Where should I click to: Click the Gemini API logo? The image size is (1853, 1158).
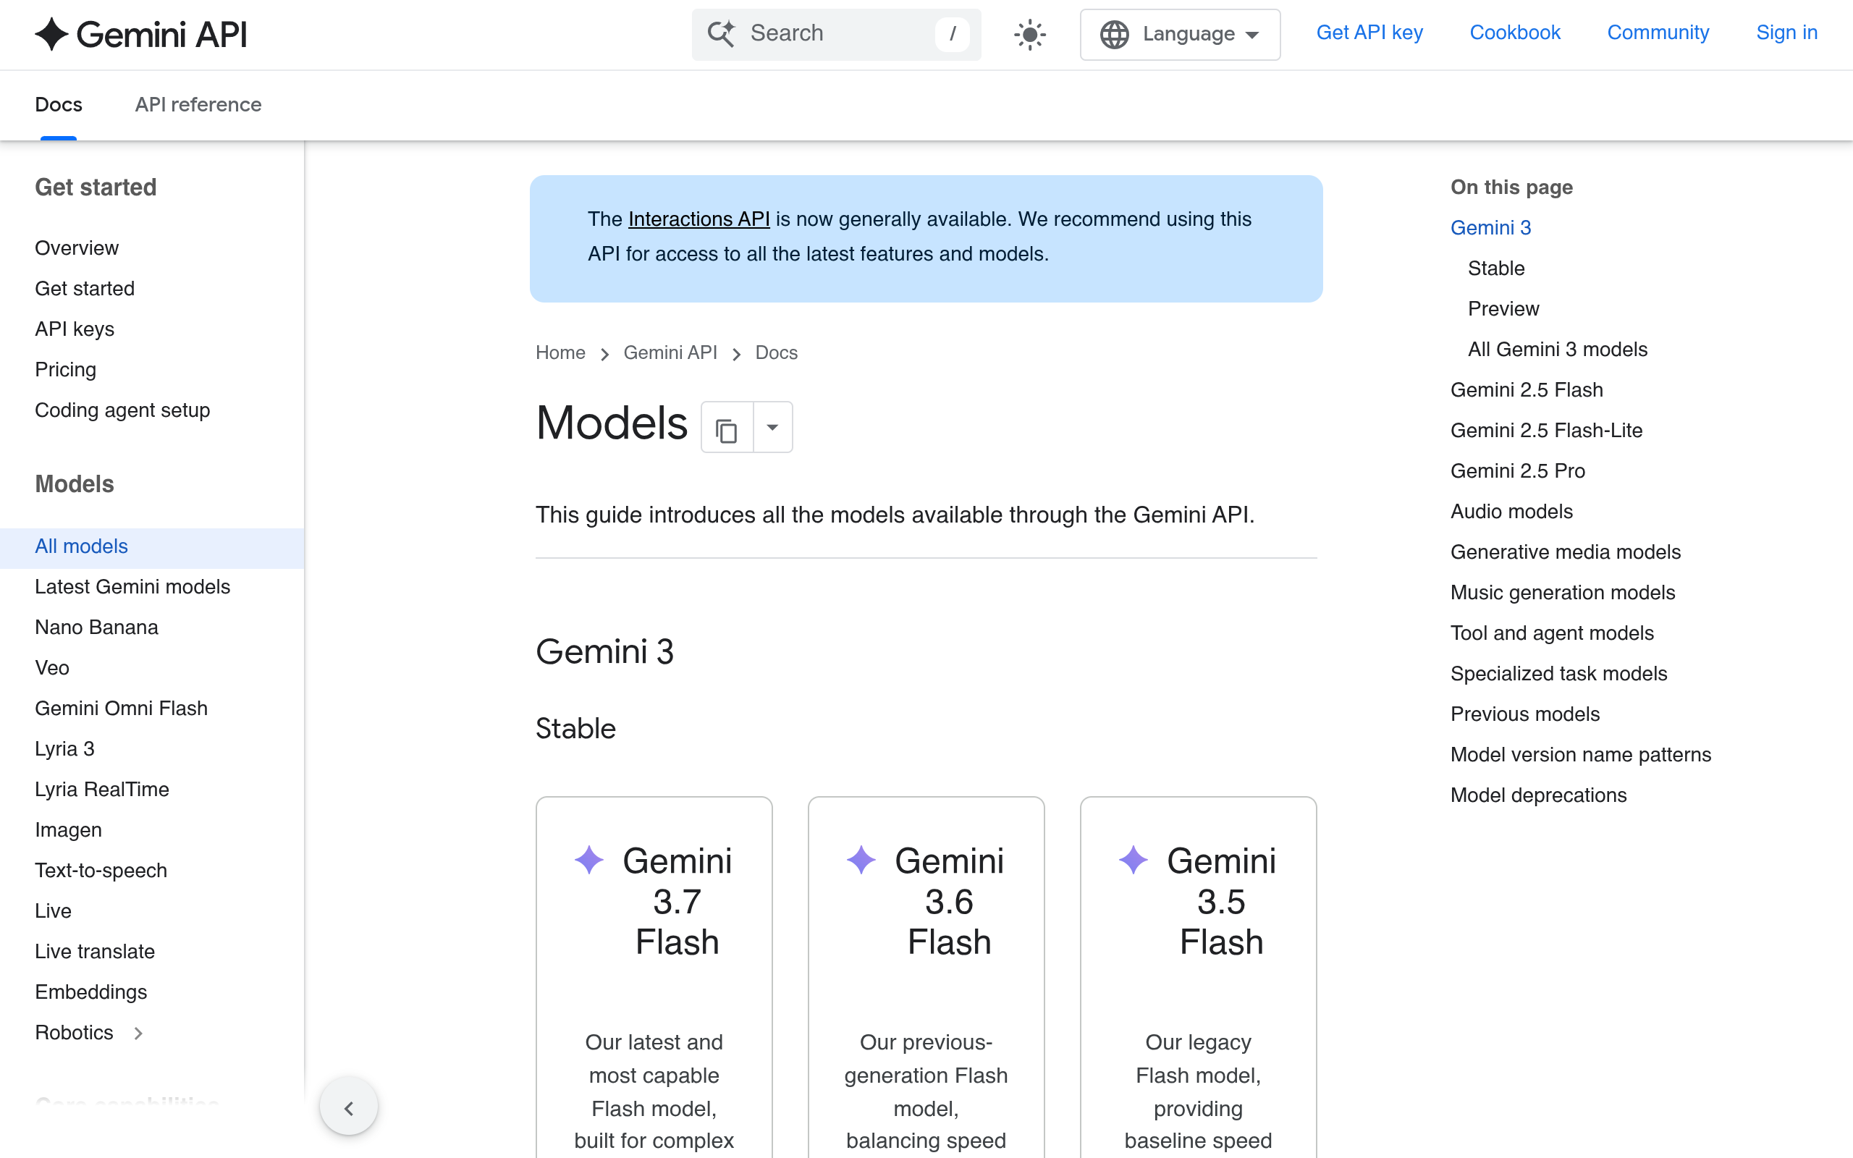(x=141, y=35)
